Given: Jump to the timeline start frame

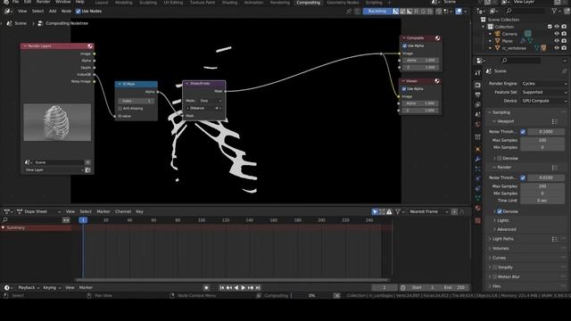Looking at the screenshot, I should click(x=222, y=287).
